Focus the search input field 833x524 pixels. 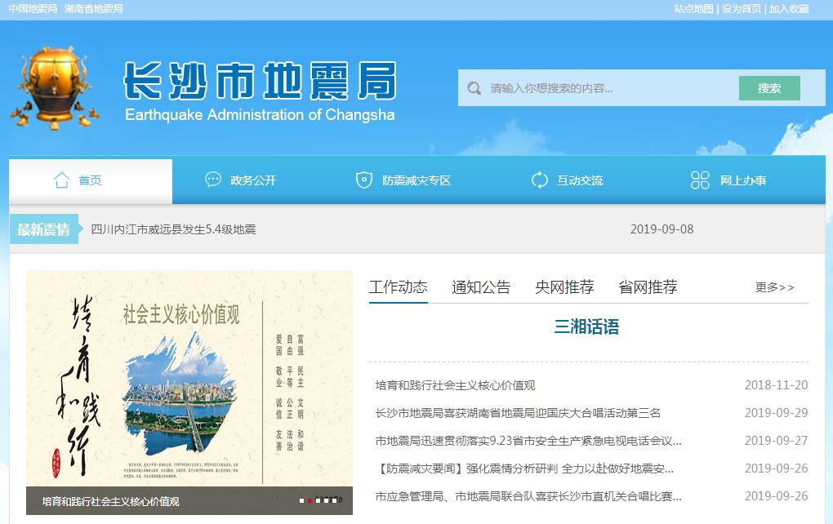(x=608, y=88)
